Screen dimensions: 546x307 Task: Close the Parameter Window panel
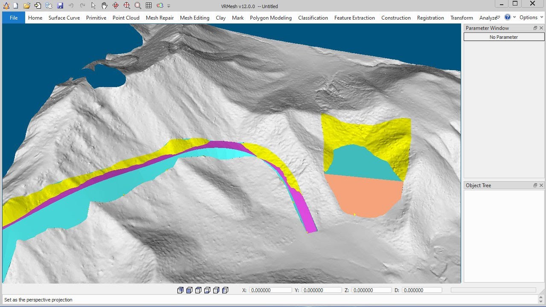(x=541, y=28)
